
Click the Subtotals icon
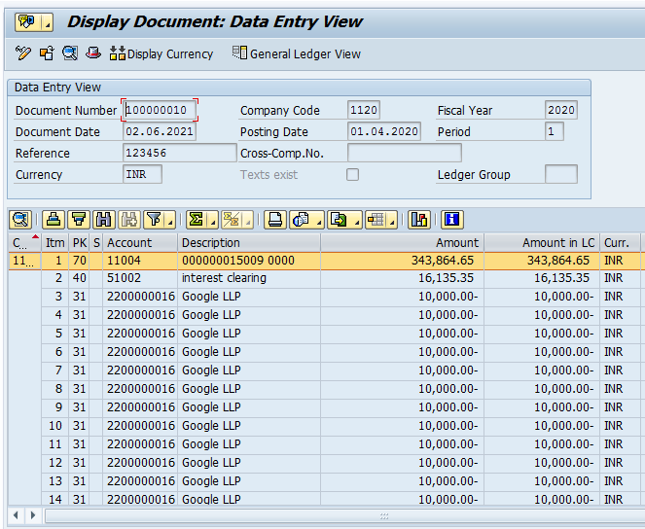click(232, 220)
